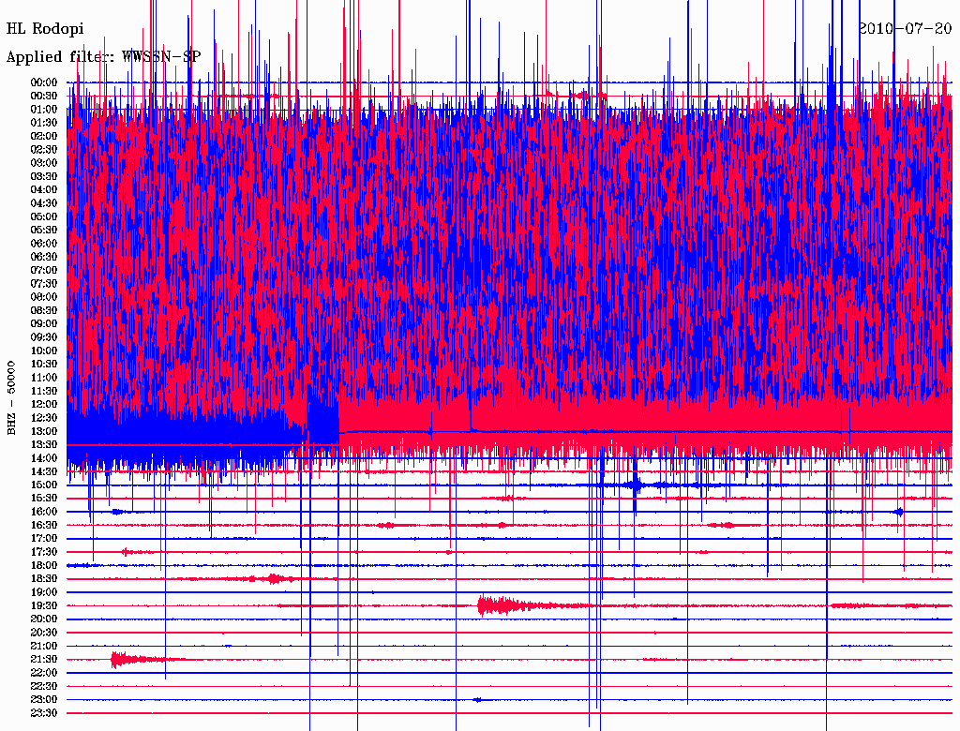Click the station name "HL Rodopi"
The image size is (960, 731).
45,29
